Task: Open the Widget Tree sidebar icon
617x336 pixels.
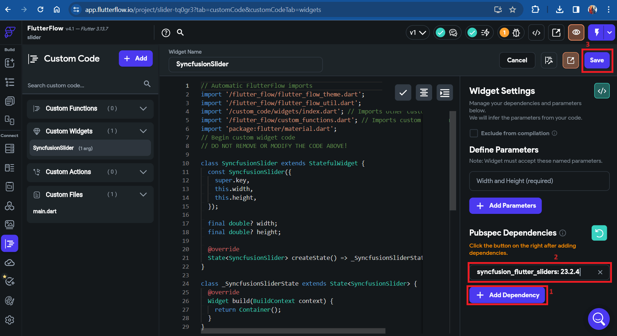Action: tap(10, 82)
